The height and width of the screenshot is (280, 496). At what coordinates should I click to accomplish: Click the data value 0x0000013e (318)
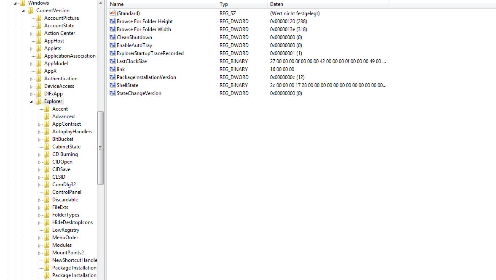coord(289,29)
